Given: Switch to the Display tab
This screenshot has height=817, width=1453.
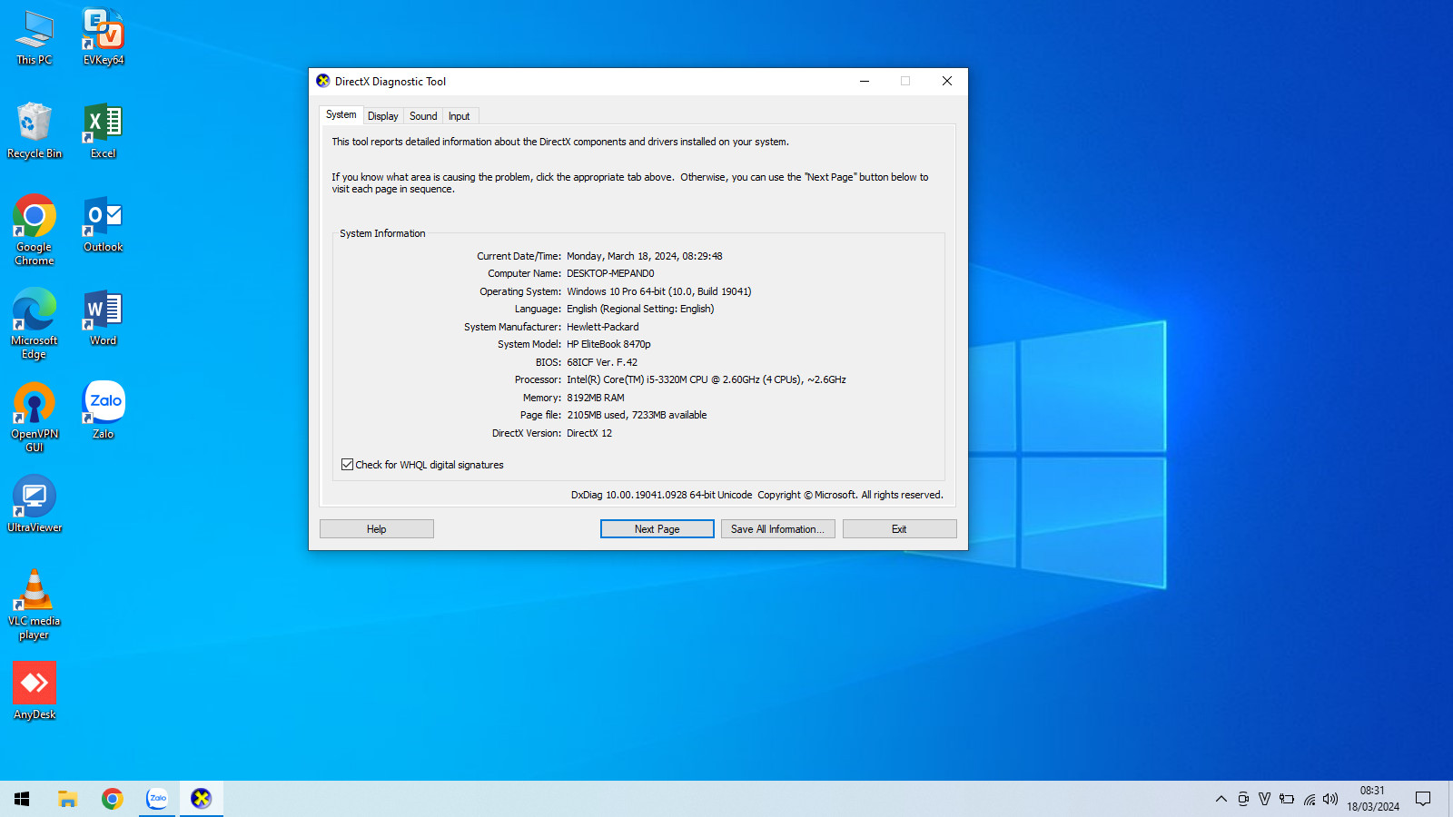Looking at the screenshot, I should click(383, 116).
